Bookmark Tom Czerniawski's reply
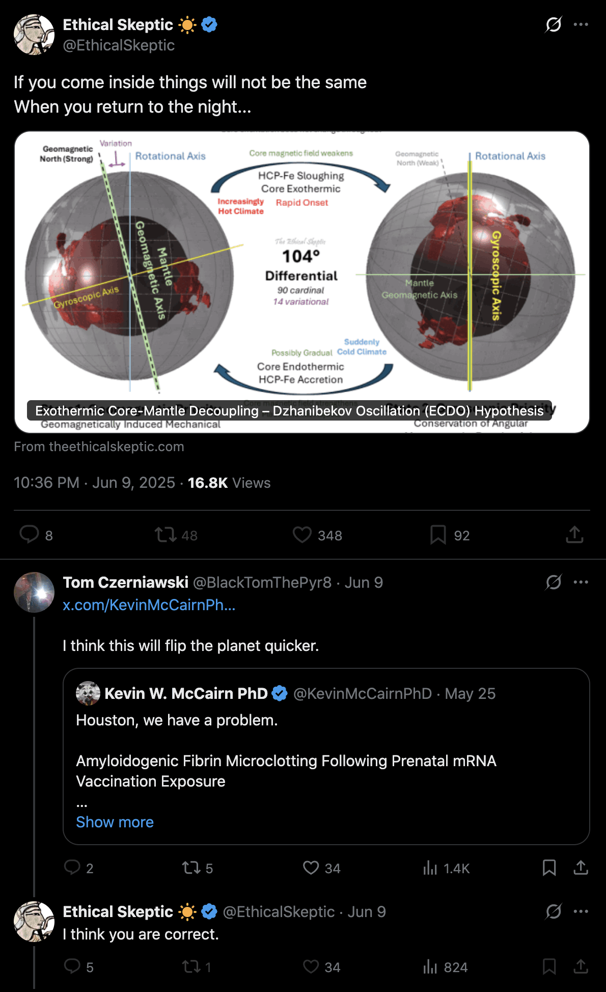 pos(549,868)
